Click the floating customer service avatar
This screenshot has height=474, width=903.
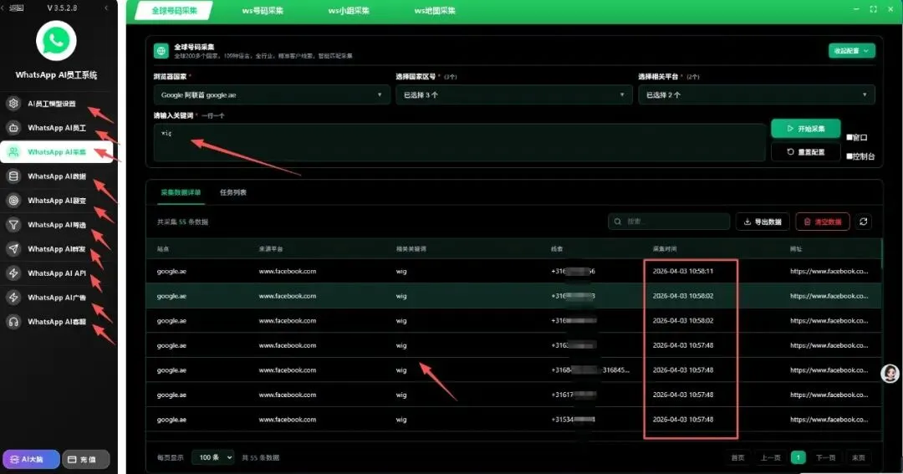pyautogui.click(x=890, y=373)
